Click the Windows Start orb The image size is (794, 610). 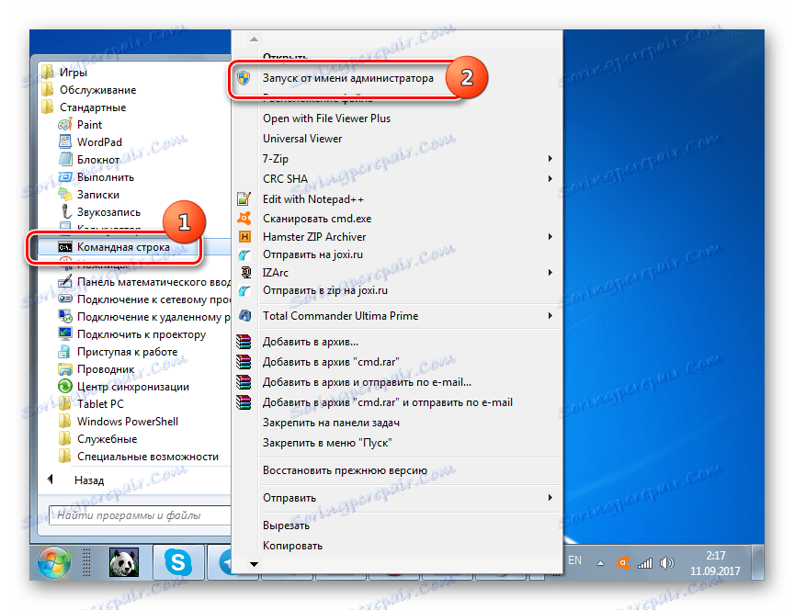tap(53, 562)
